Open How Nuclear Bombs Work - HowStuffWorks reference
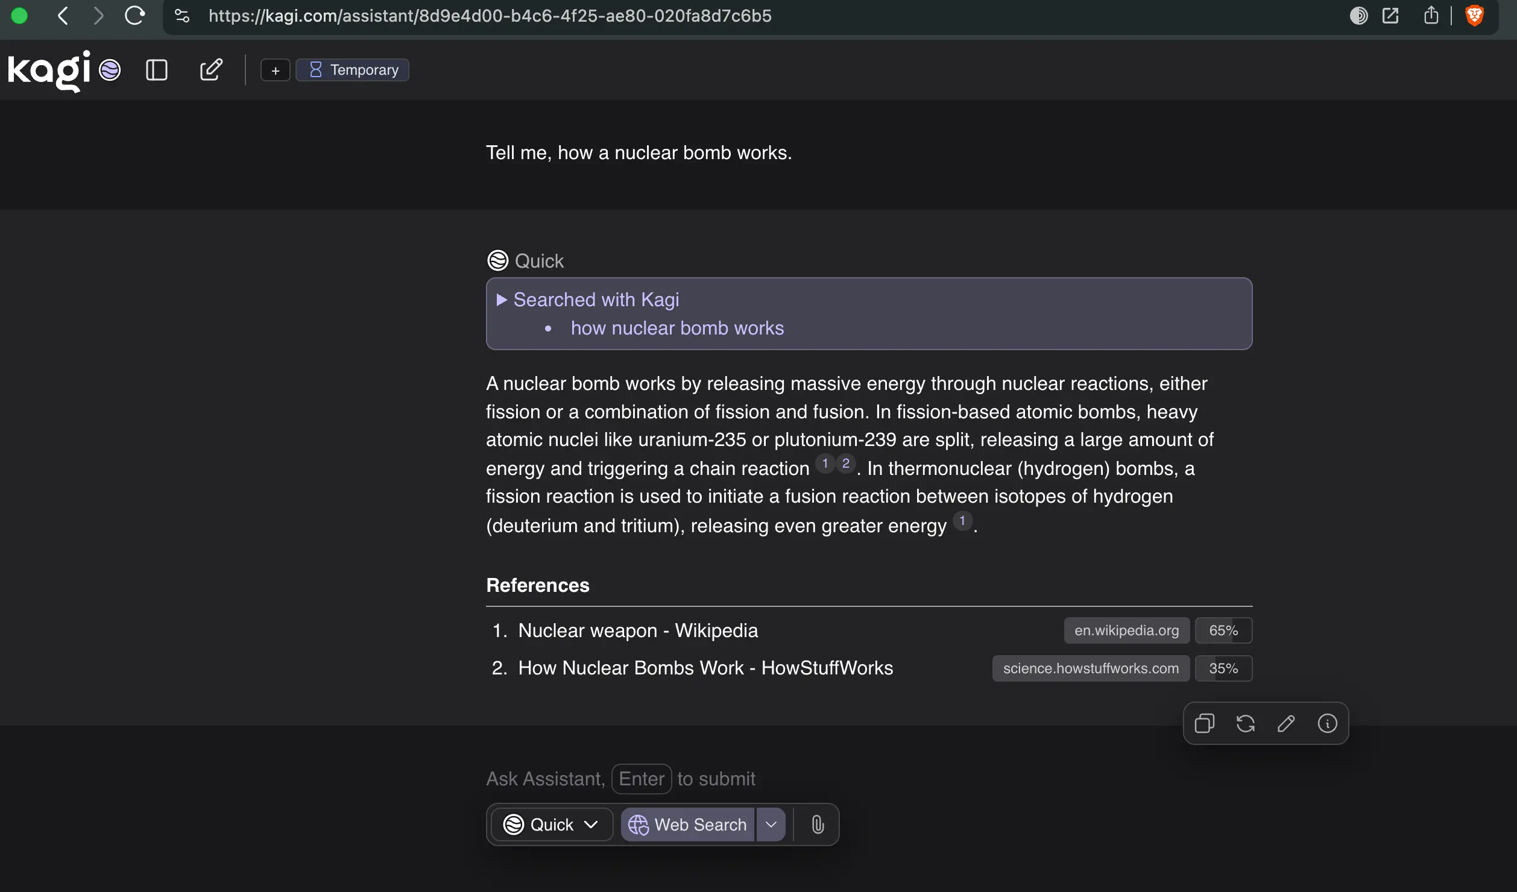Screen dimensions: 1517x892 [705, 668]
